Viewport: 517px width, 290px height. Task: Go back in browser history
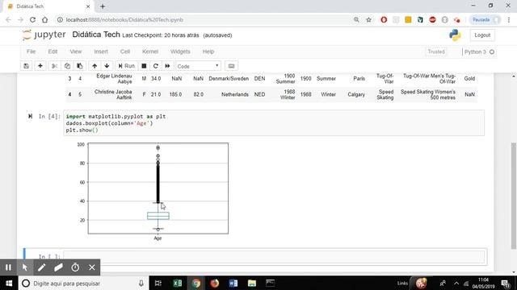8,19
